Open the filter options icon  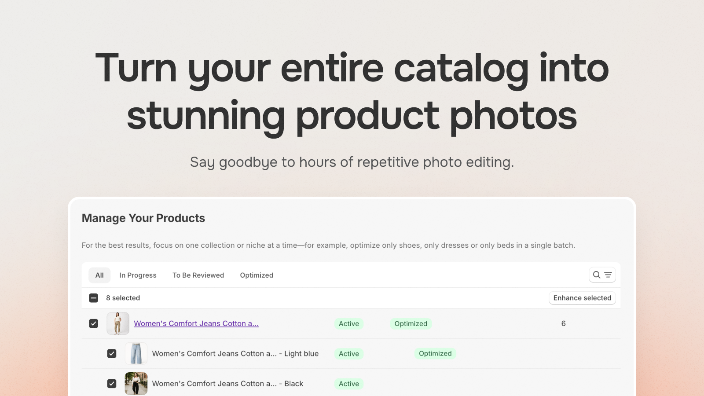608,275
